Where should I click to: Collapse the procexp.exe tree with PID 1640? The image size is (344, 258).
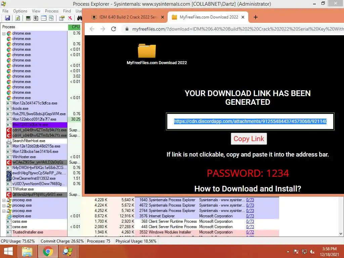[x=4, y=200]
